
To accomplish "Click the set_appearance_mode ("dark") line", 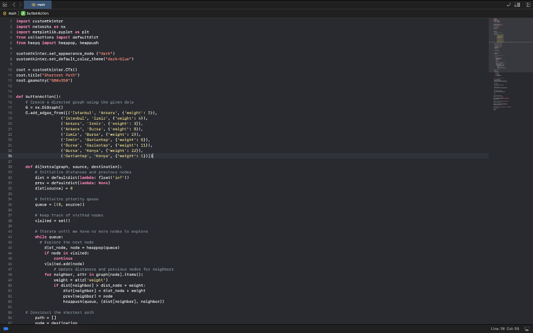I will (x=66, y=54).
